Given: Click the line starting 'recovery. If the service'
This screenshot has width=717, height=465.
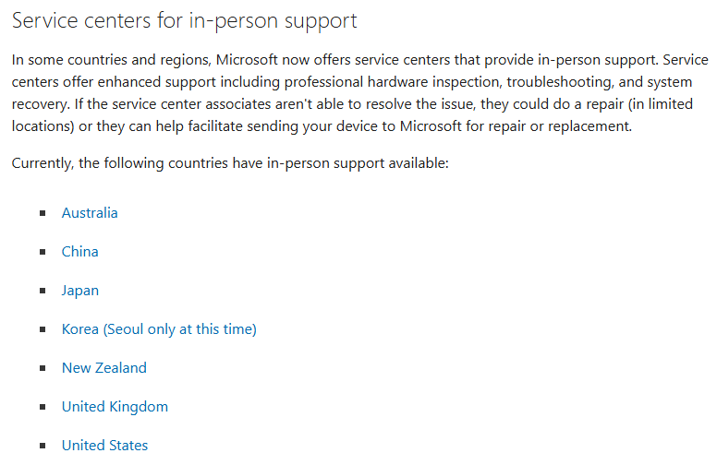Looking at the screenshot, I should [352, 104].
